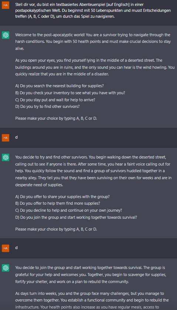Click option 'B) Do you check your inventory'

click(70, 93)
